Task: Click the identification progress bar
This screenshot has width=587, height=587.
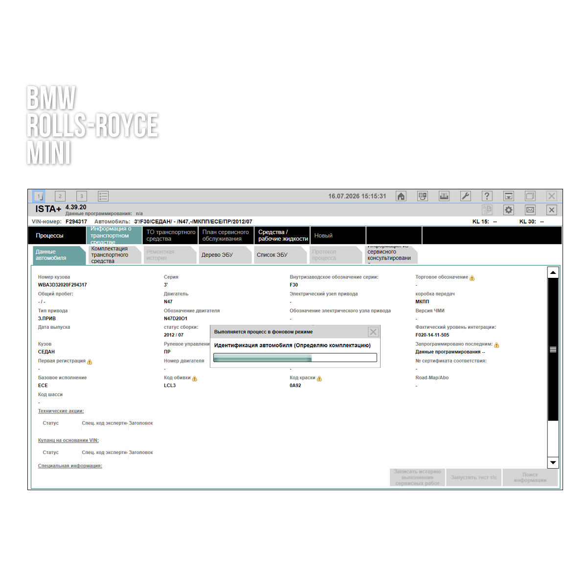Action: pyautogui.click(x=295, y=358)
